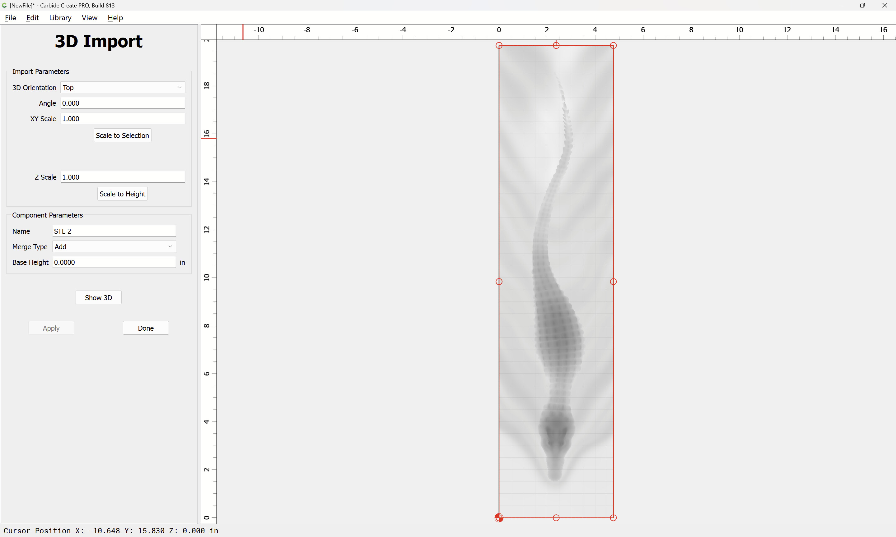Image resolution: width=896 pixels, height=537 pixels.
Task: Open the View menu
Action: 90,18
